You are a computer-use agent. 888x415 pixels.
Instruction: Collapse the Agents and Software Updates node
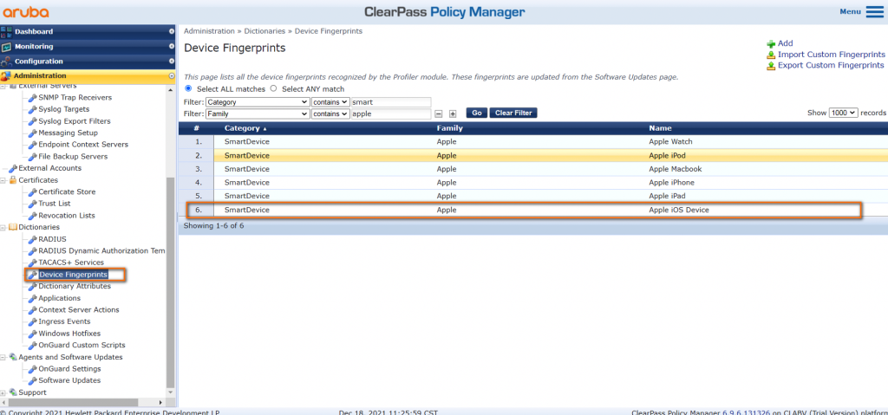click(4, 357)
